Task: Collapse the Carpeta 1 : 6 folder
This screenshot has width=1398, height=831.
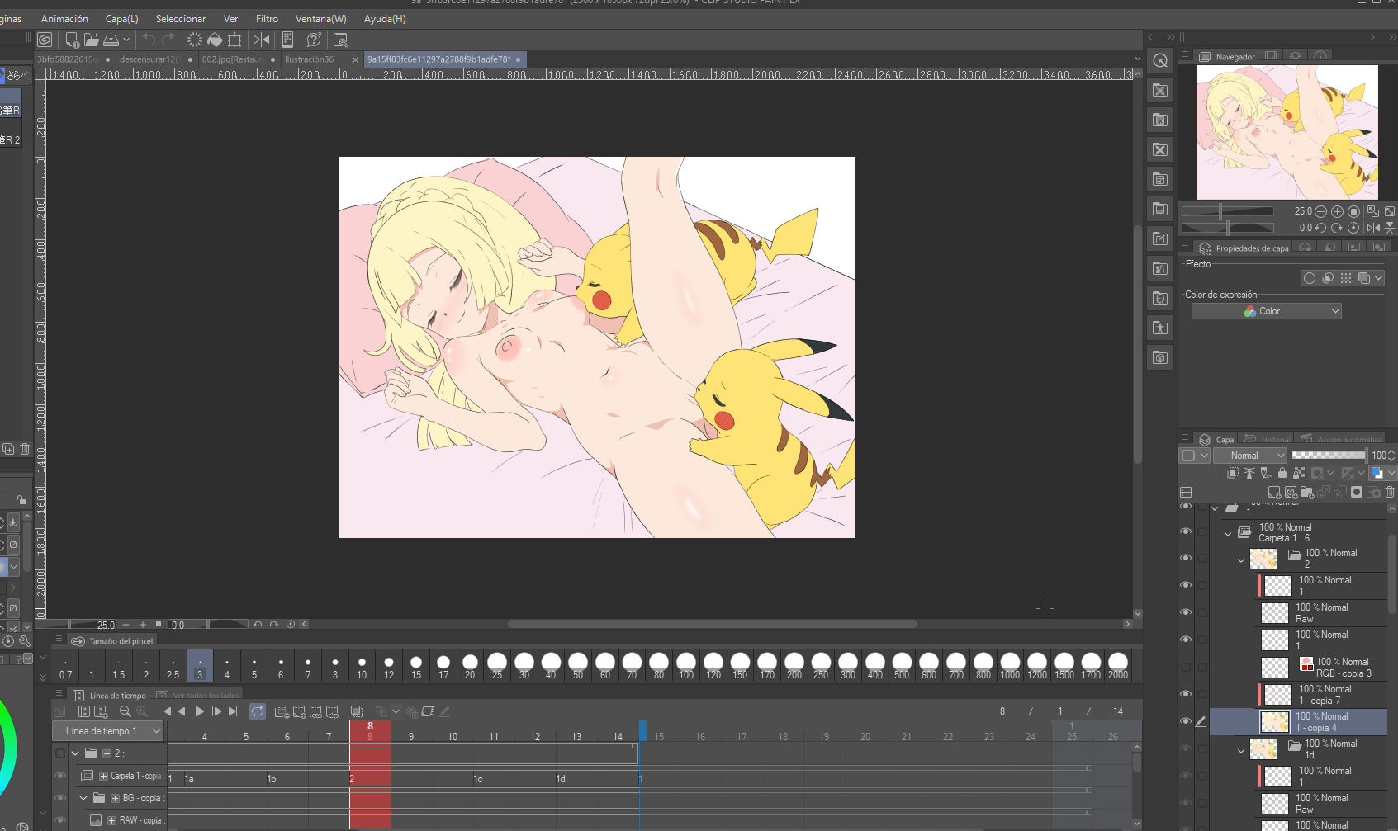Action: [1228, 534]
